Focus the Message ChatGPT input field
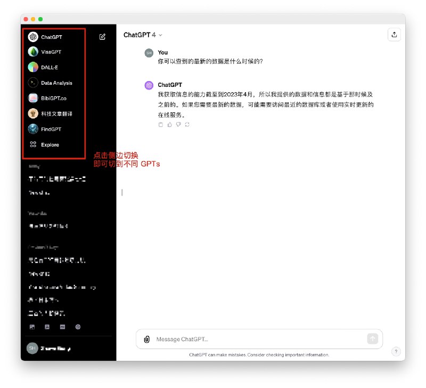 click(x=259, y=339)
